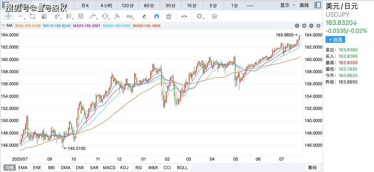Select the SAR indicator
The width and height of the screenshot is (374, 172).
(x=94, y=167)
